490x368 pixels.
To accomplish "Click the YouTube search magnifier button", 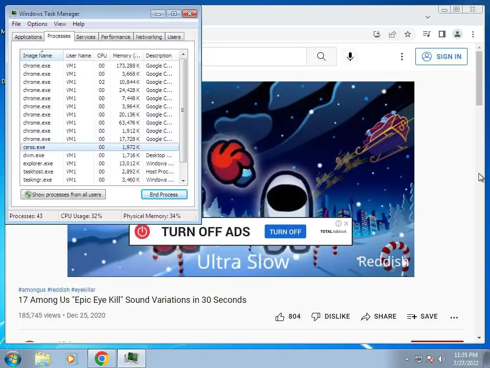I will pyautogui.click(x=321, y=57).
